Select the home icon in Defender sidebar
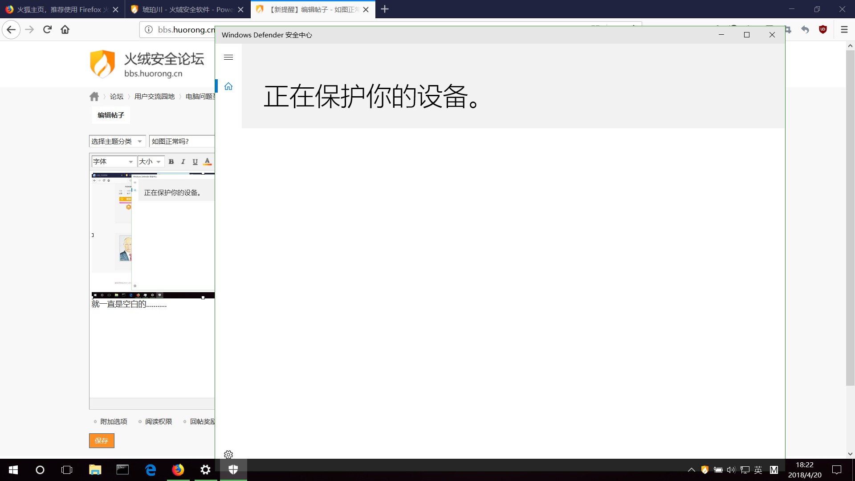Screen dimensions: 855x481 click(x=228, y=86)
